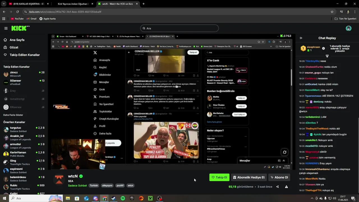This screenshot has height=202, width=359.
Task: View site information icon in address bar
Action: [26, 12]
